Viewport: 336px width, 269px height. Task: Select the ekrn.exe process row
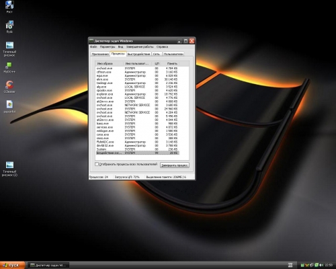point(137,79)
